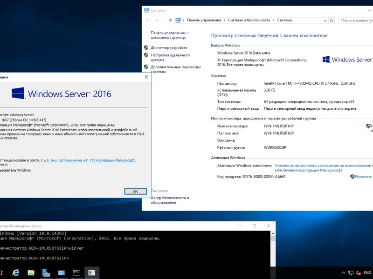Viewport: 373px width, 279px height.
Task: Launch Server Manager from the taskbar
Action: pyautogui.click(x=46, y=273)
